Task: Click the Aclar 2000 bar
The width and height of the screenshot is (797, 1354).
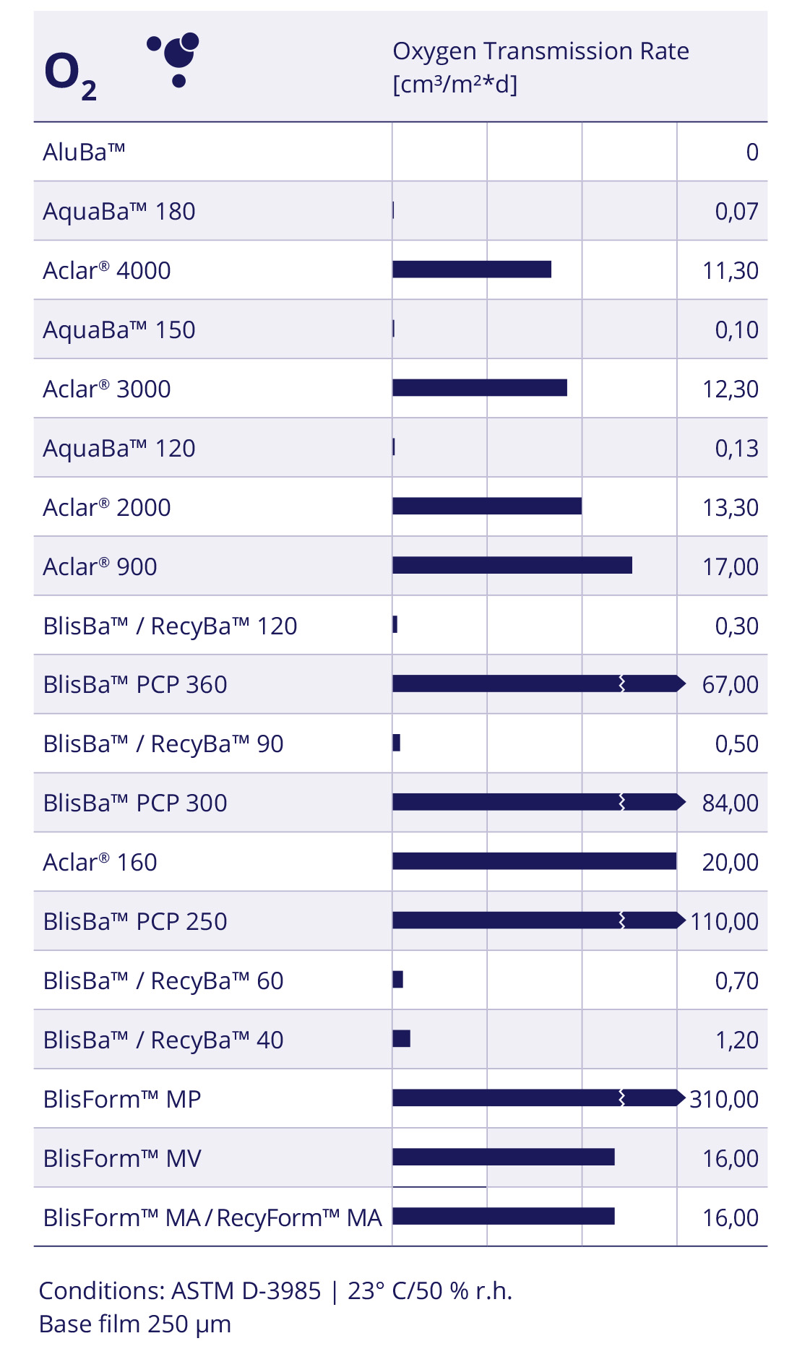Action: pos(487,506)
